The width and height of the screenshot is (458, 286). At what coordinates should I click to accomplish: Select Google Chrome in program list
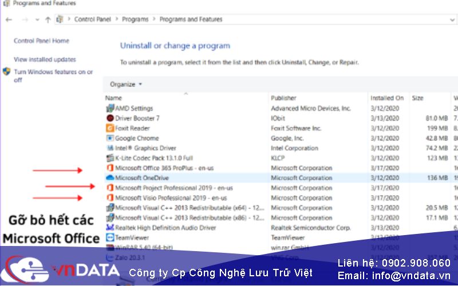[x=137, y=138]
